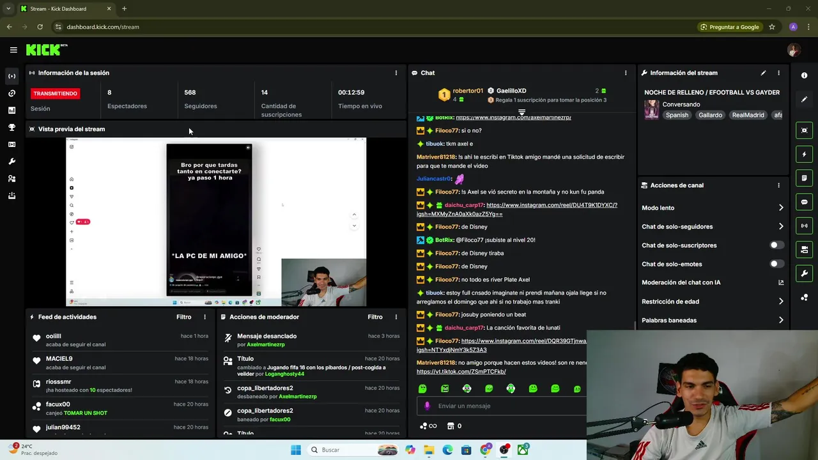The image size is (818, 460).
Task: Reload the page in the browser
Action: tap(40, 27)
